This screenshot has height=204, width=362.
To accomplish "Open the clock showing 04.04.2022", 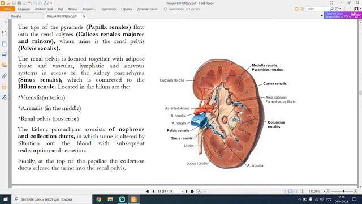I will pos(341,199).
